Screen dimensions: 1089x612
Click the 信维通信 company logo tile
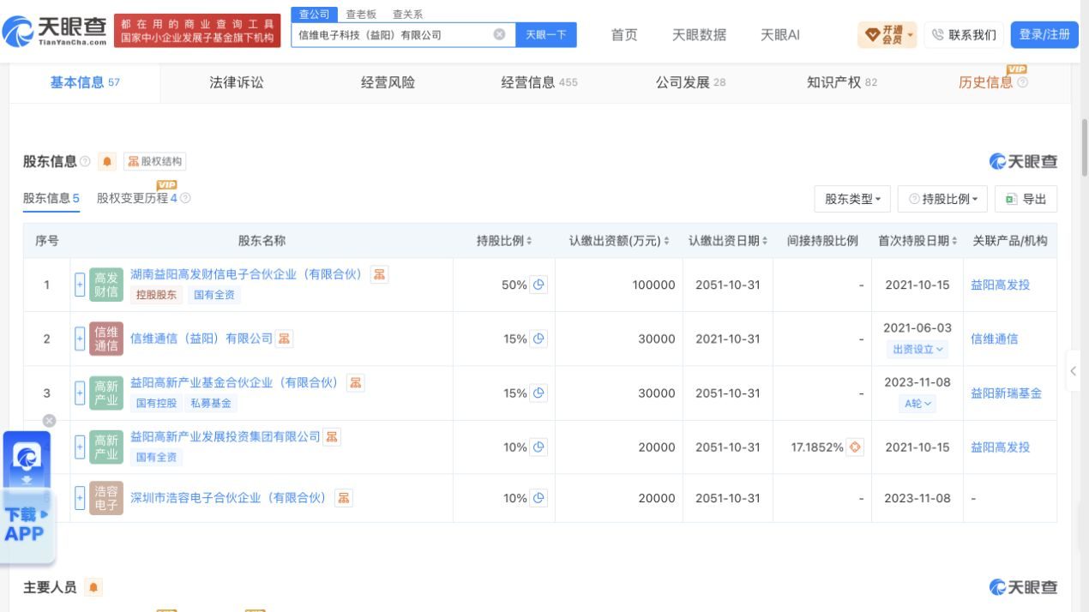[106, 339]
